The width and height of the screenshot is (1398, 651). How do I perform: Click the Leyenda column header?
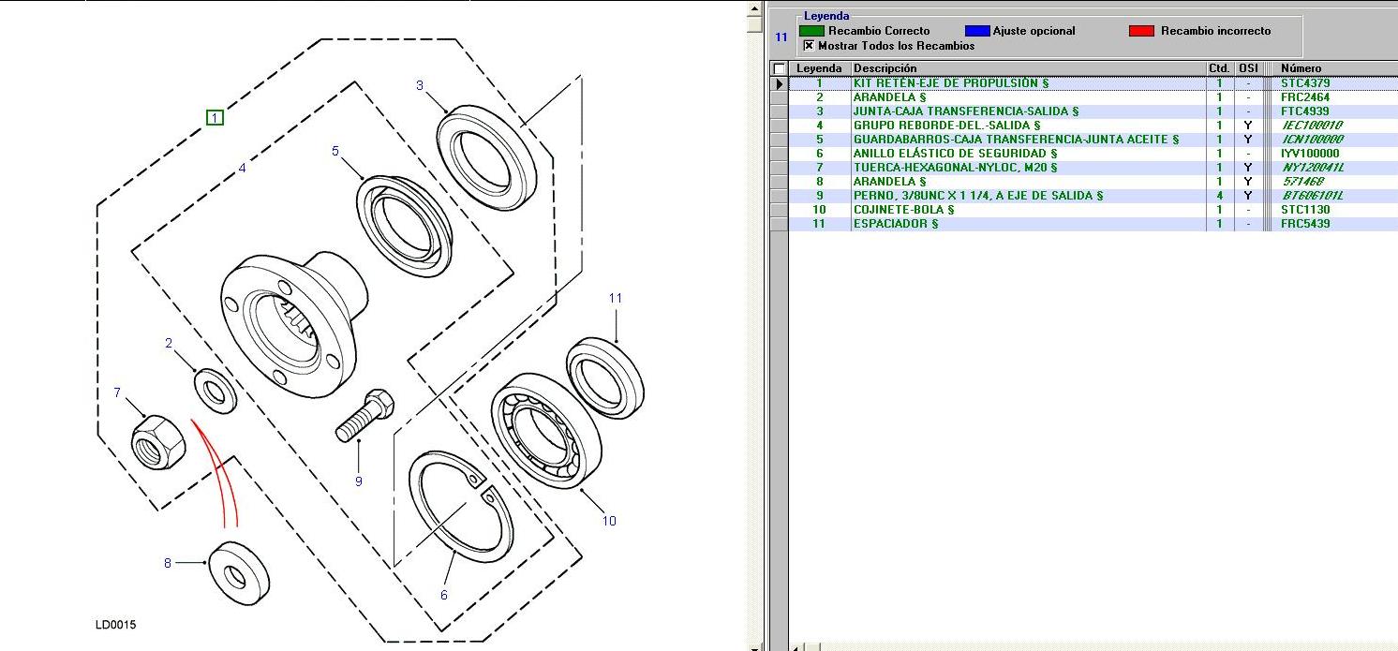(x=819, y=68)
